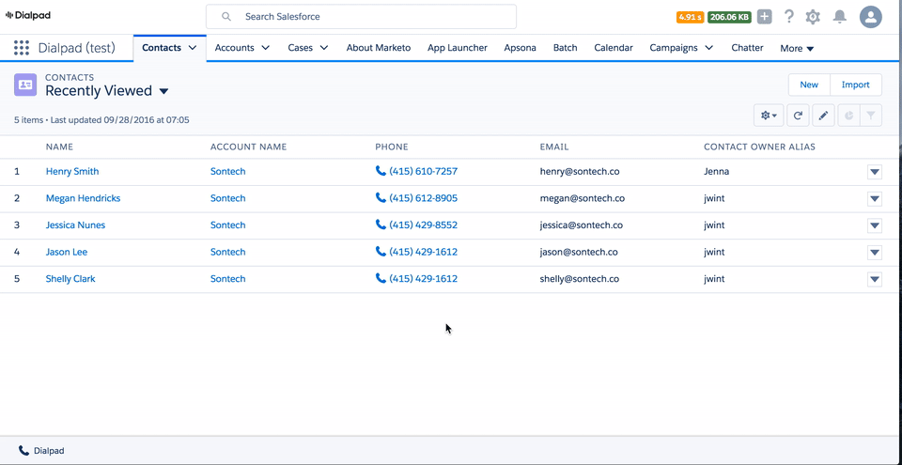Screen dimensions: 902x465
Task: Open row actions for Shelly Clark
Action: (875, 279)
